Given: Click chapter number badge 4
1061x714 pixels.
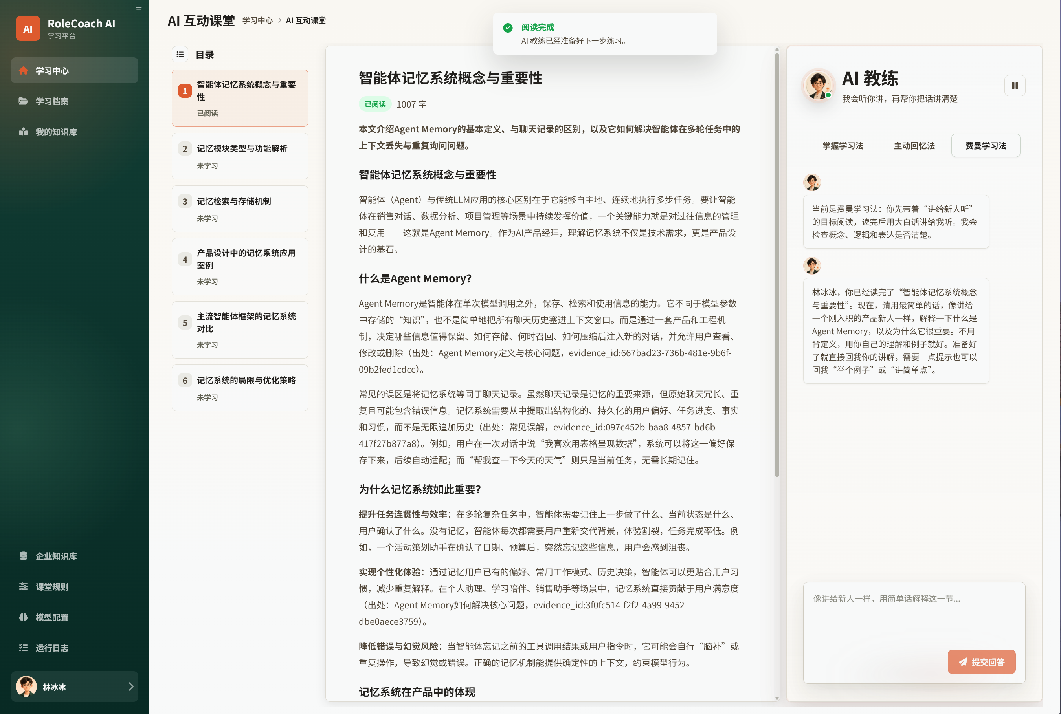Looking at the screenshot, I should 185,260.
